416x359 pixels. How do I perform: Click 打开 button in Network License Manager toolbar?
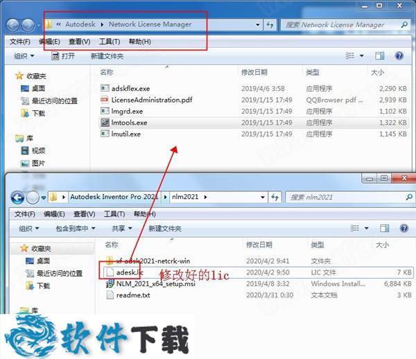(x=63, y=56)
